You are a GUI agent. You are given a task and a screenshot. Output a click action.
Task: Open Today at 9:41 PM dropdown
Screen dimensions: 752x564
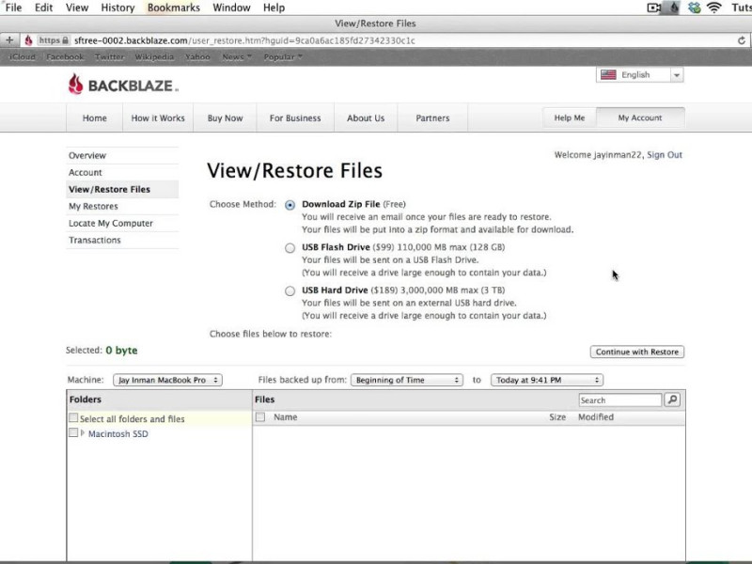pos(547,380)
